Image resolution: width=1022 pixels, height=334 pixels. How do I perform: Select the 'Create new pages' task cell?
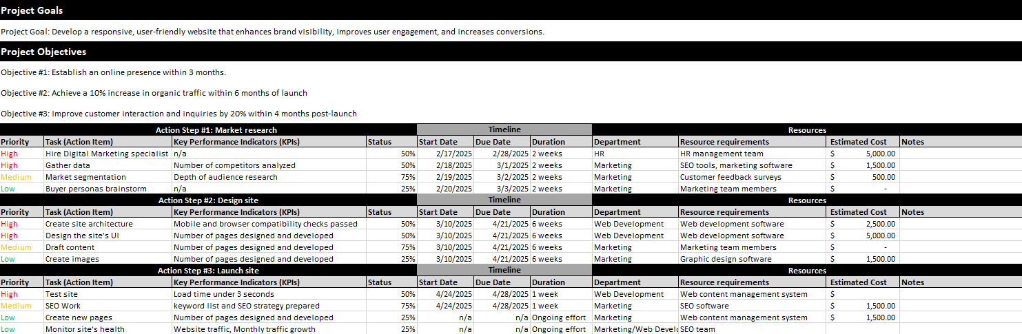[x=108, y=317]
